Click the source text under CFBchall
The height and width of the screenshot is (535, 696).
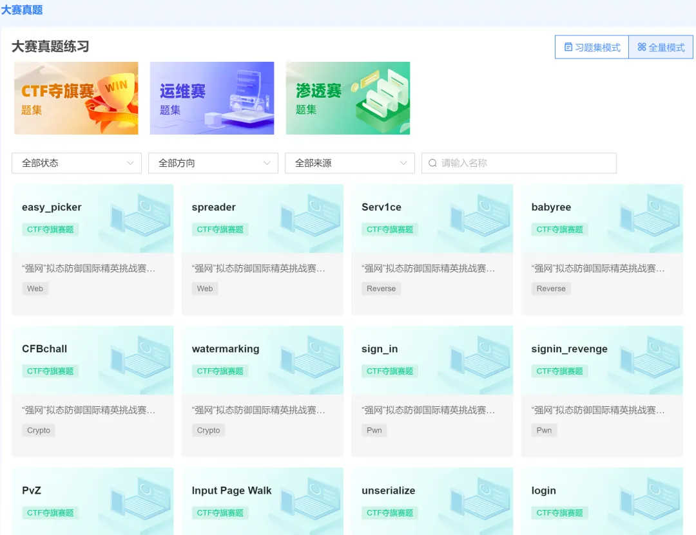(x=89, y=410)
